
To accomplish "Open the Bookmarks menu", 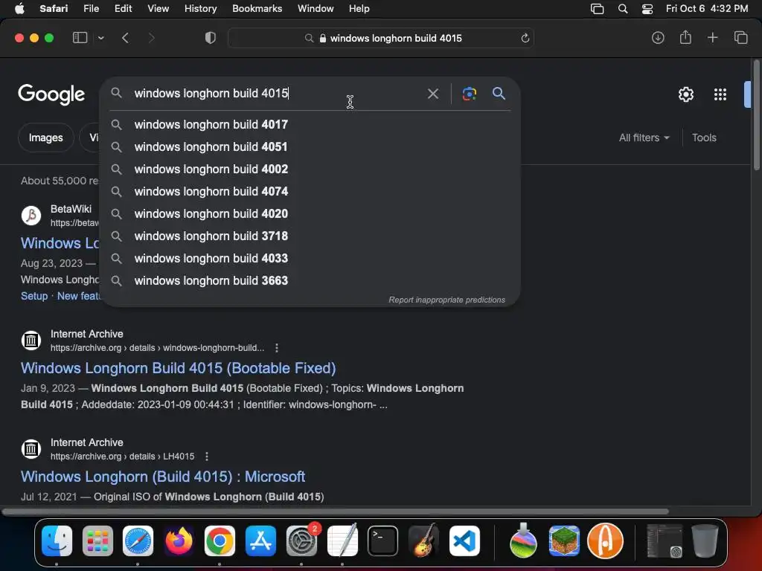I will tap(257, 9).
